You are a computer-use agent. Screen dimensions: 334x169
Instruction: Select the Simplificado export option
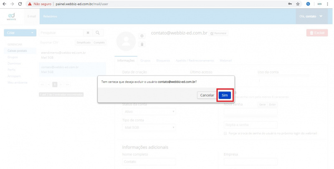click(83, 43)
